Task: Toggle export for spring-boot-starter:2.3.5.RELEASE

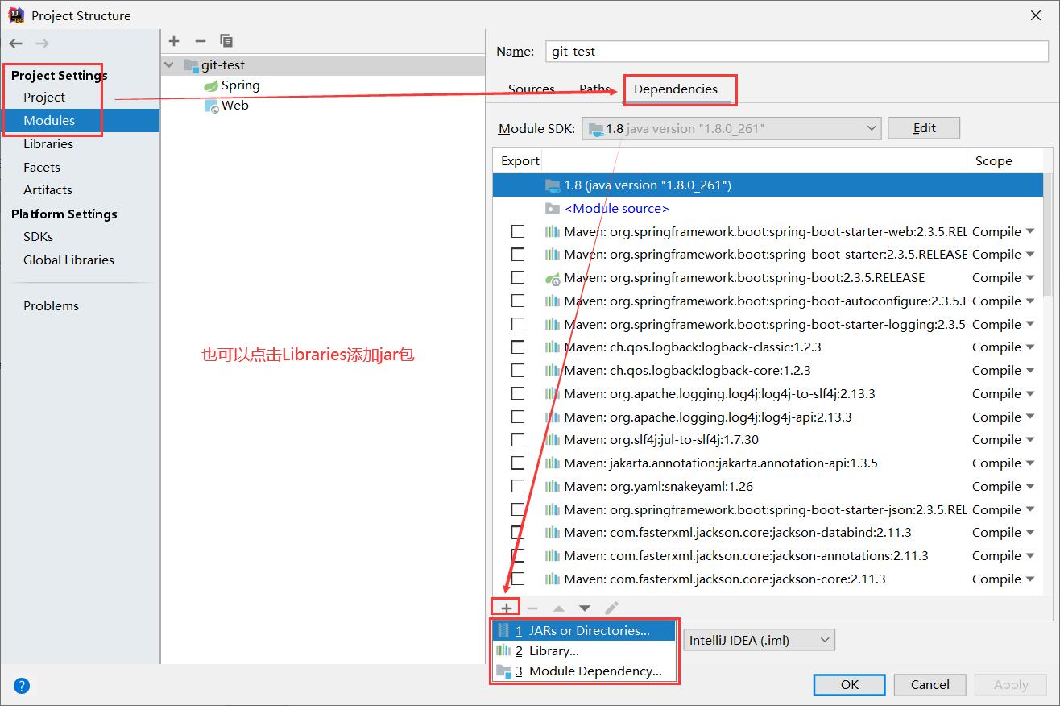Action: click(518, 255)
